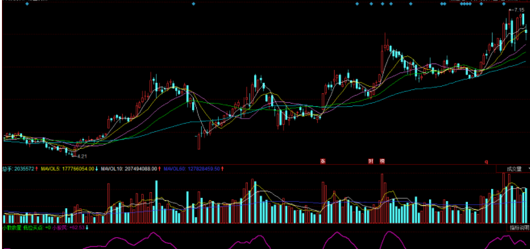Click the 小散救星 indicator name
This screenshot has width=530, height=249.
click(x=12, y=228)
